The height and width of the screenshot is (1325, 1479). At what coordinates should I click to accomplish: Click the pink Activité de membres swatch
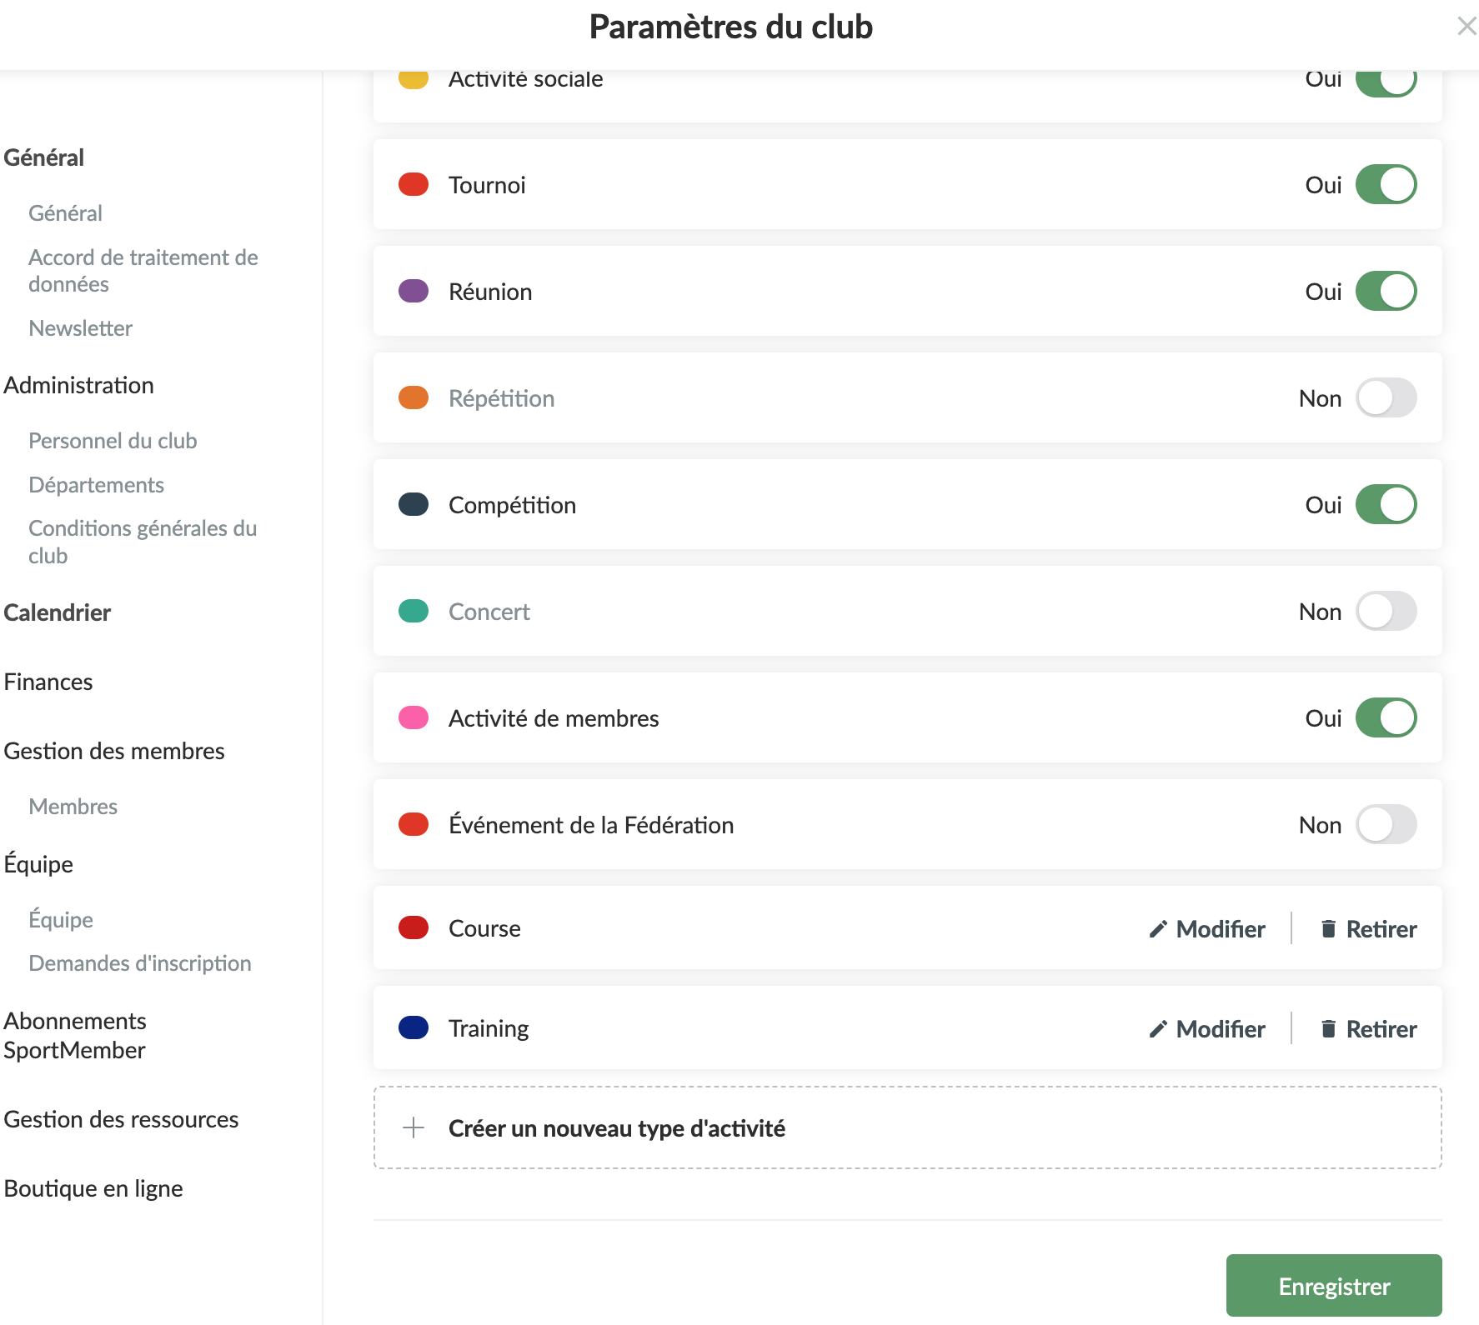tap(414, 718)
